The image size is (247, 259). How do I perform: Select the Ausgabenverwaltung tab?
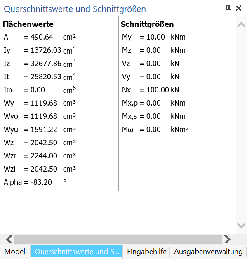point(208,252)
